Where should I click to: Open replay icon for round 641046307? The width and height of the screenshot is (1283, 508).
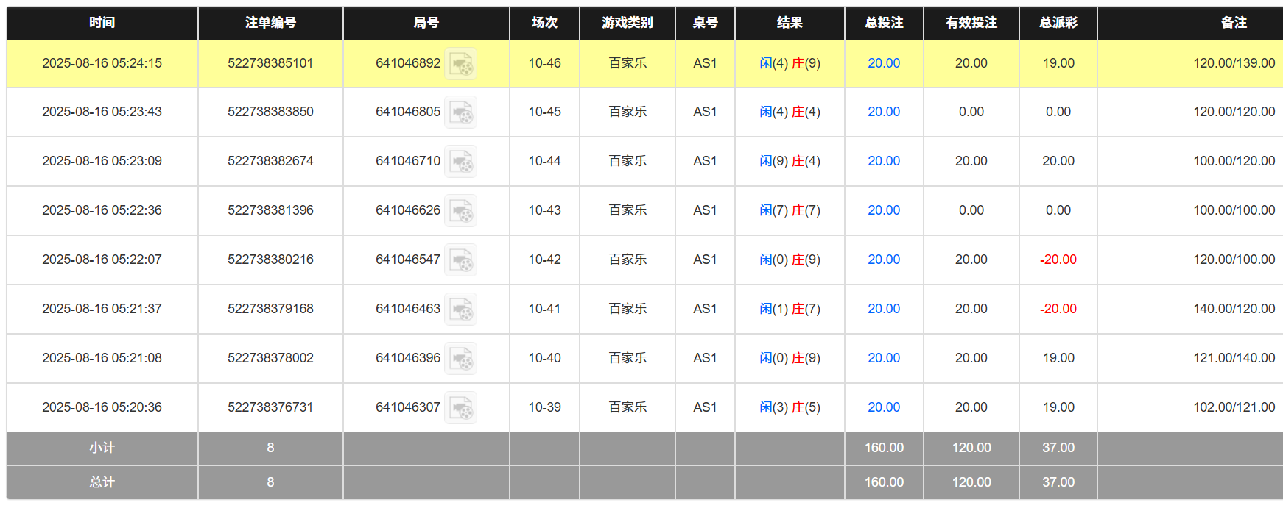tap(460, 408)
